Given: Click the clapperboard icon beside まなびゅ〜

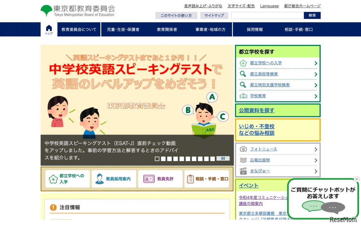Looking at the screenshot, I should (x=243, y=171).
